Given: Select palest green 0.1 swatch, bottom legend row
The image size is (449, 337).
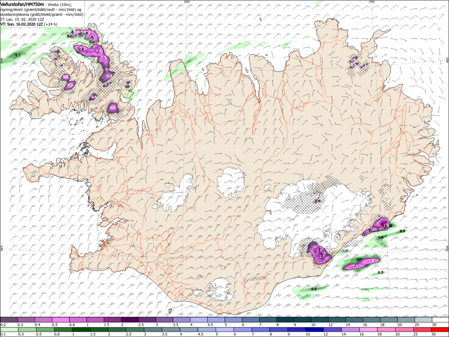Looking at the screenshot, I should (9, 330).
